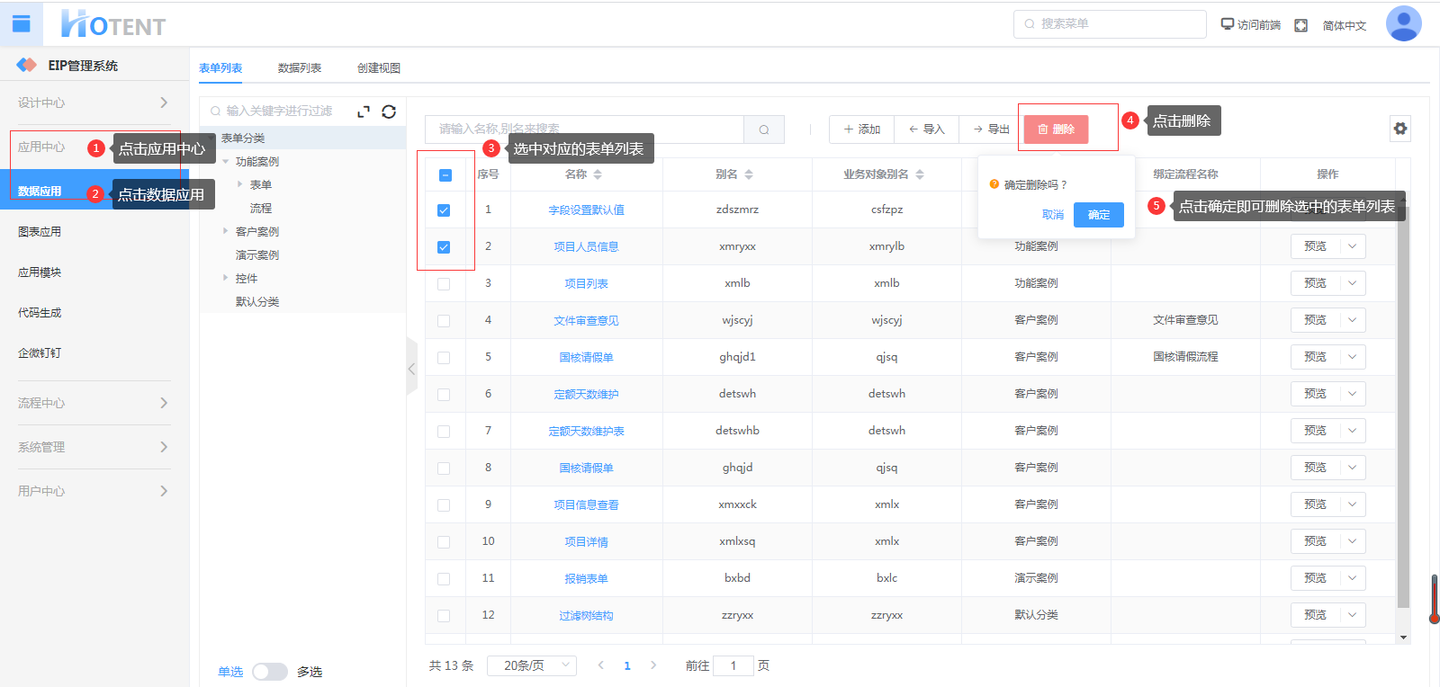Image resolution: width=1440 pixels, height=687 pixels.
Task: Confirm deletion with the 确定 button
Action: coord(1098,215)
